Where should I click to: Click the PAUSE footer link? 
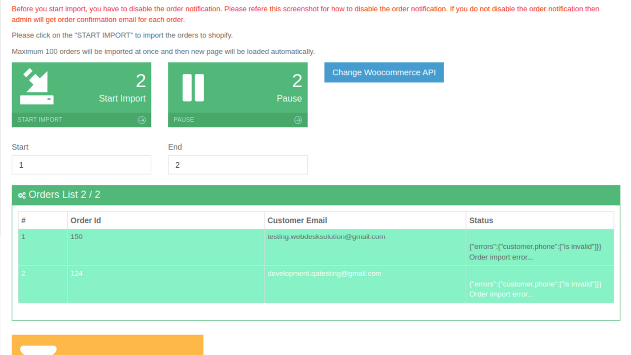pos(183,119)
